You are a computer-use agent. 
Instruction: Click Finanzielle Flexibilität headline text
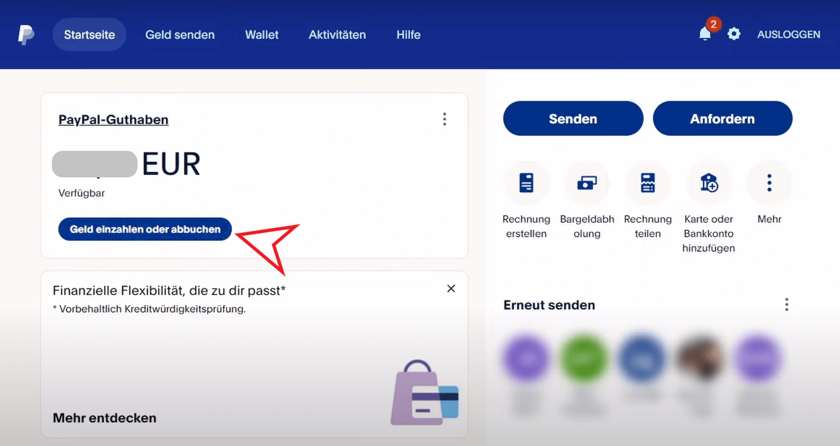[x=169, y=291]
